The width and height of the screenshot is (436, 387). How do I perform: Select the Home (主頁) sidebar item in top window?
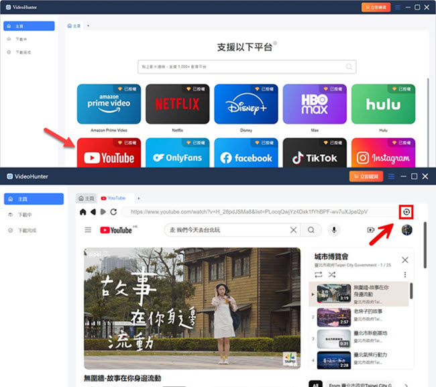pyautogui.click(x=29, y=26)
